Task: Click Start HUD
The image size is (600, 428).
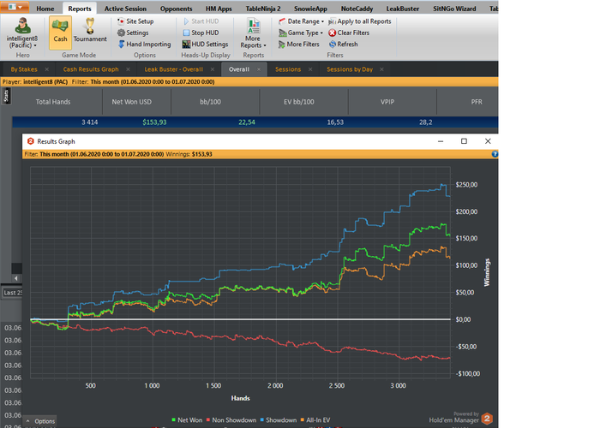Action: pos(201,21)
